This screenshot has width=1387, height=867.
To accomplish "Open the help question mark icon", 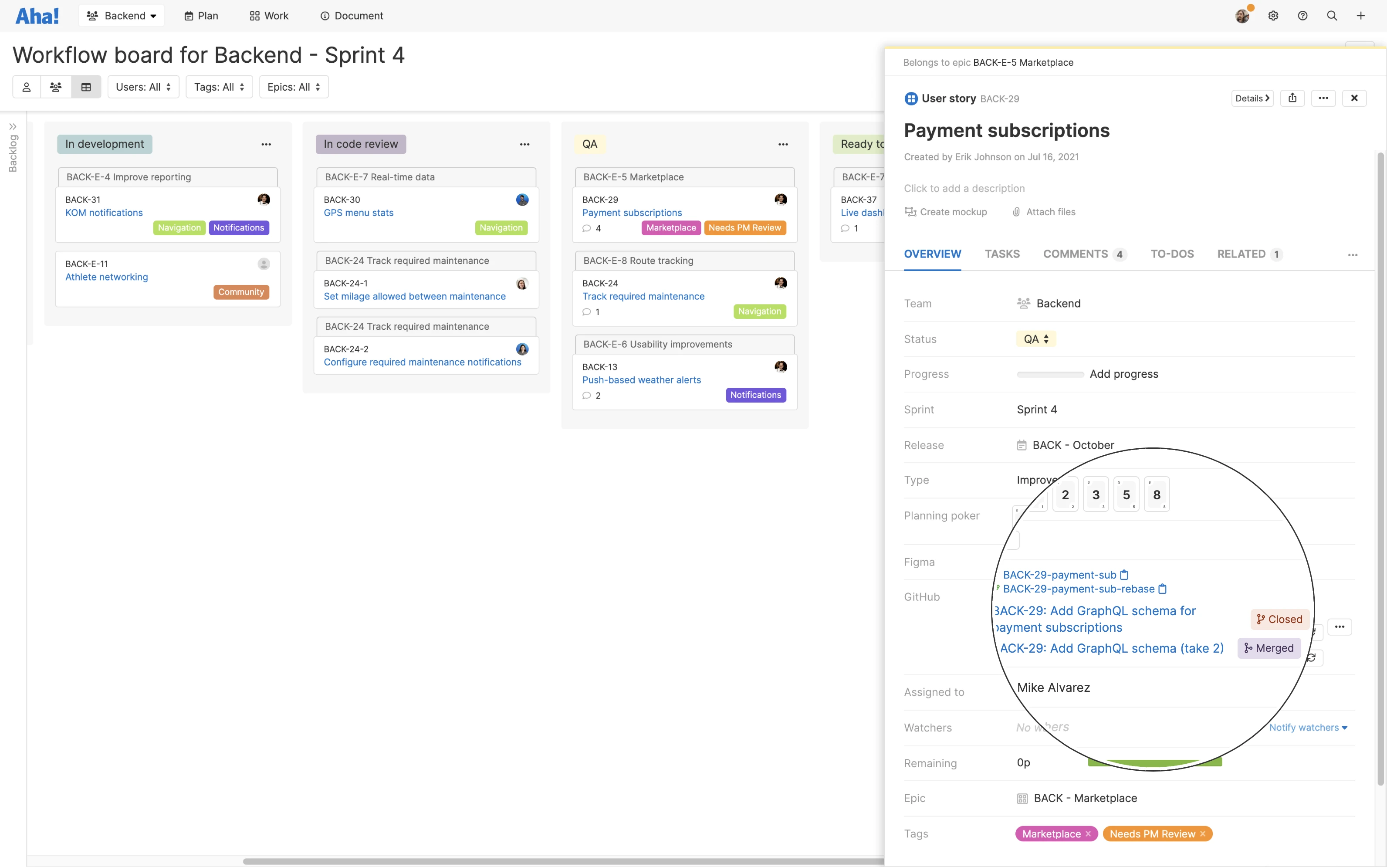I will 1303,16.
